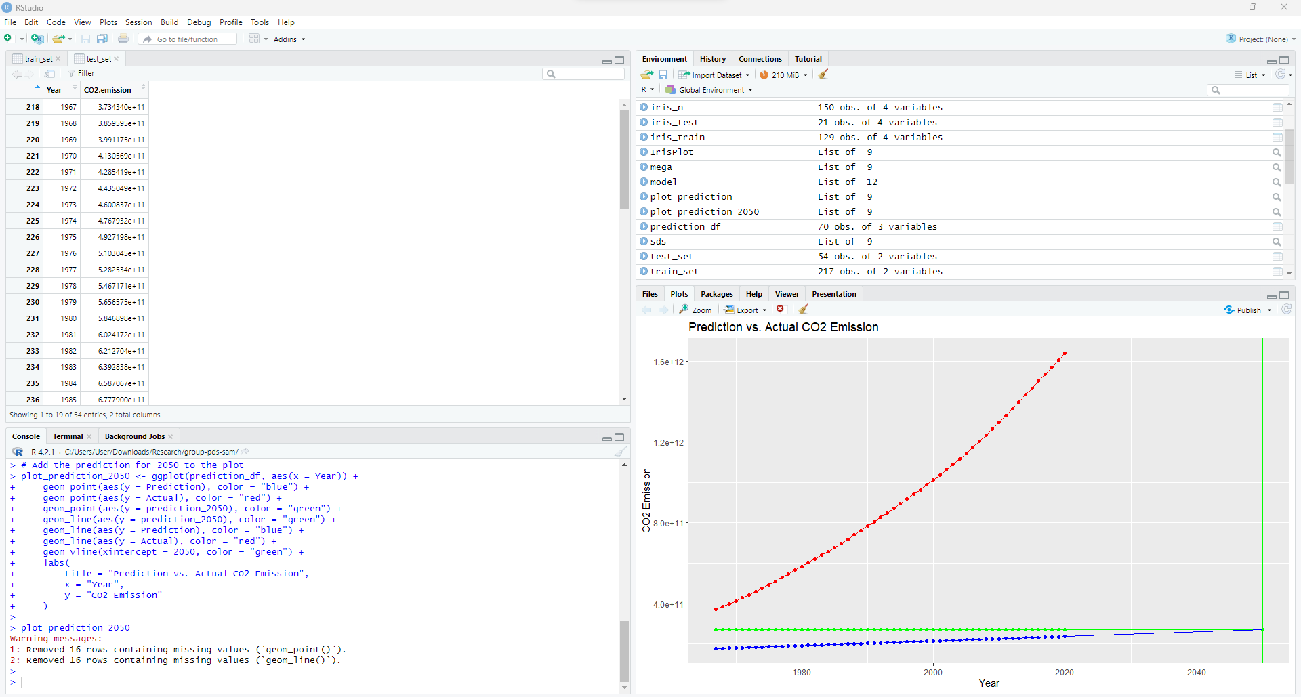
Task: Toggle the Filter button in data viewer
Action: (81, 73)
